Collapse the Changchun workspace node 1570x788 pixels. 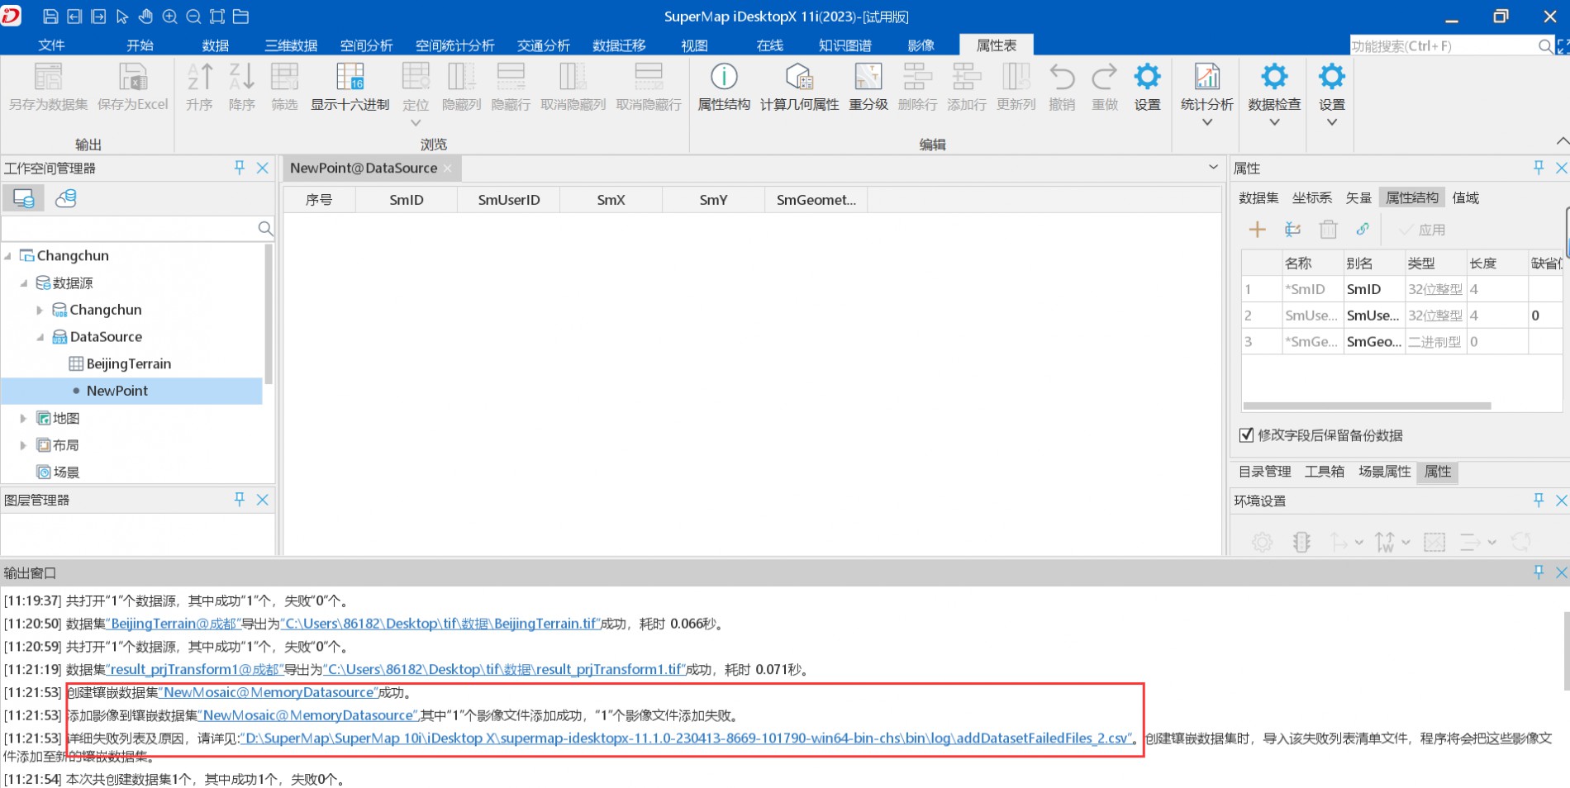coord(7,256)
